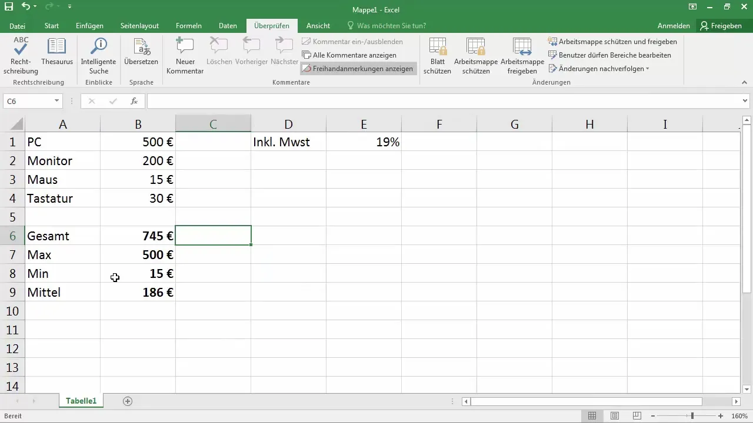The height and width of the screenshot is (423, 753).
Task: Click the next sheet navigation arrow
Action: click(x=34, y=401)
